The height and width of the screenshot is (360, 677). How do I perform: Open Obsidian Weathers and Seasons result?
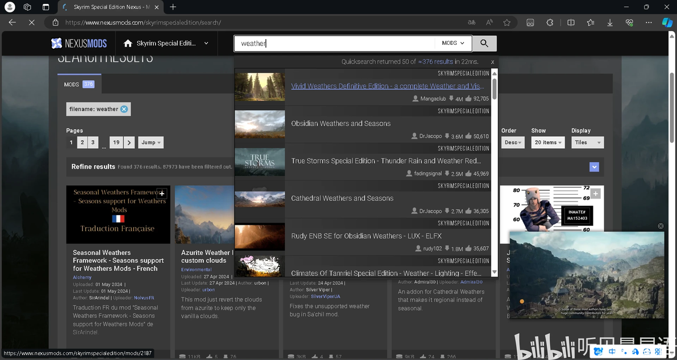click(x=341, y=123)
